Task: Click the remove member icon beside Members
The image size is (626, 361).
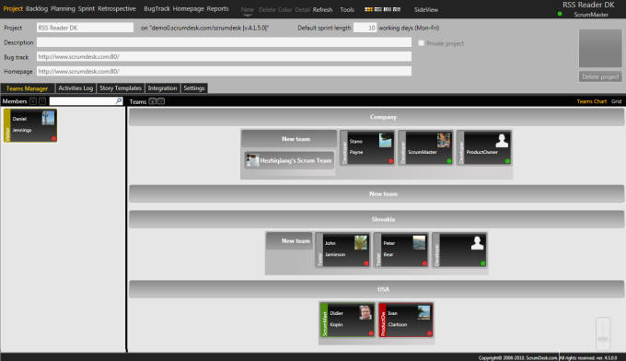Action: [x=42, y=101]
